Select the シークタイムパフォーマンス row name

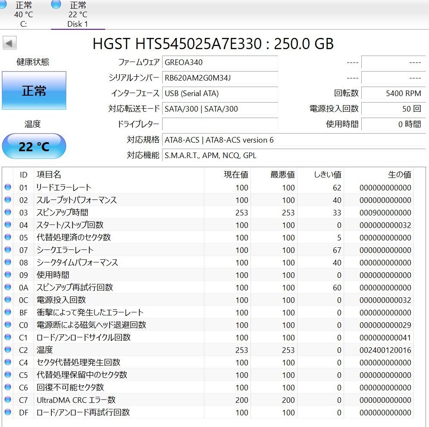[77, 262]
